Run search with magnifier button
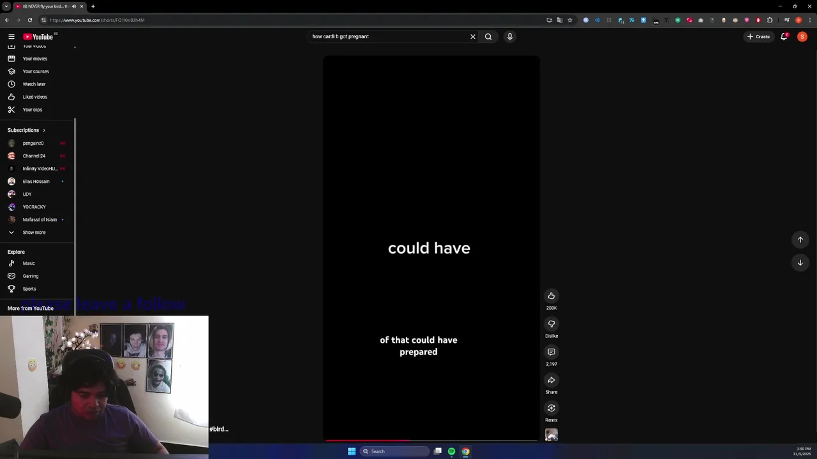This screenshot has width=817, height=459. (488, 36)
